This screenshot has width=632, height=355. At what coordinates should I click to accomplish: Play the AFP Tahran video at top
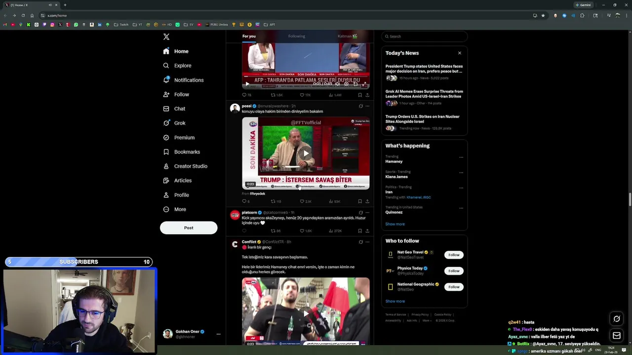[x=247, y=84]
